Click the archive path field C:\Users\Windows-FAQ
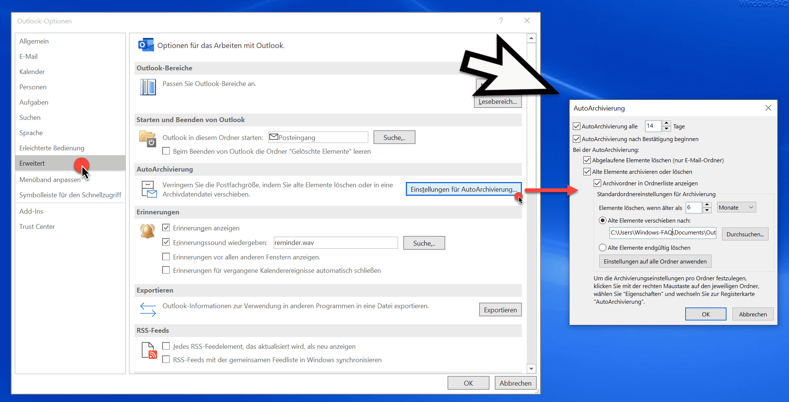The height and width of the screenshot is (402, 789). [x=663, y=233]
